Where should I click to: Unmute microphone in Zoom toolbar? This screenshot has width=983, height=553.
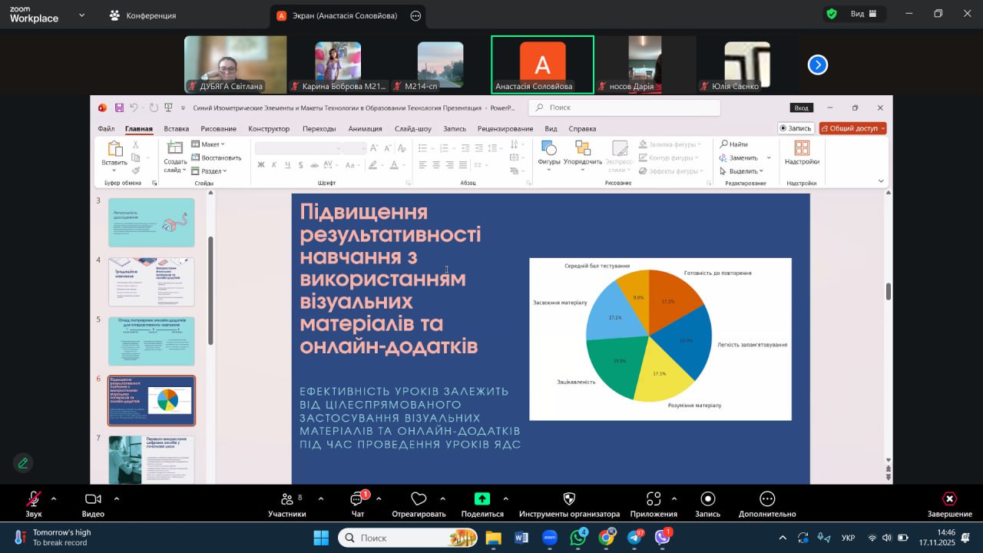click(x=33, y=500)
